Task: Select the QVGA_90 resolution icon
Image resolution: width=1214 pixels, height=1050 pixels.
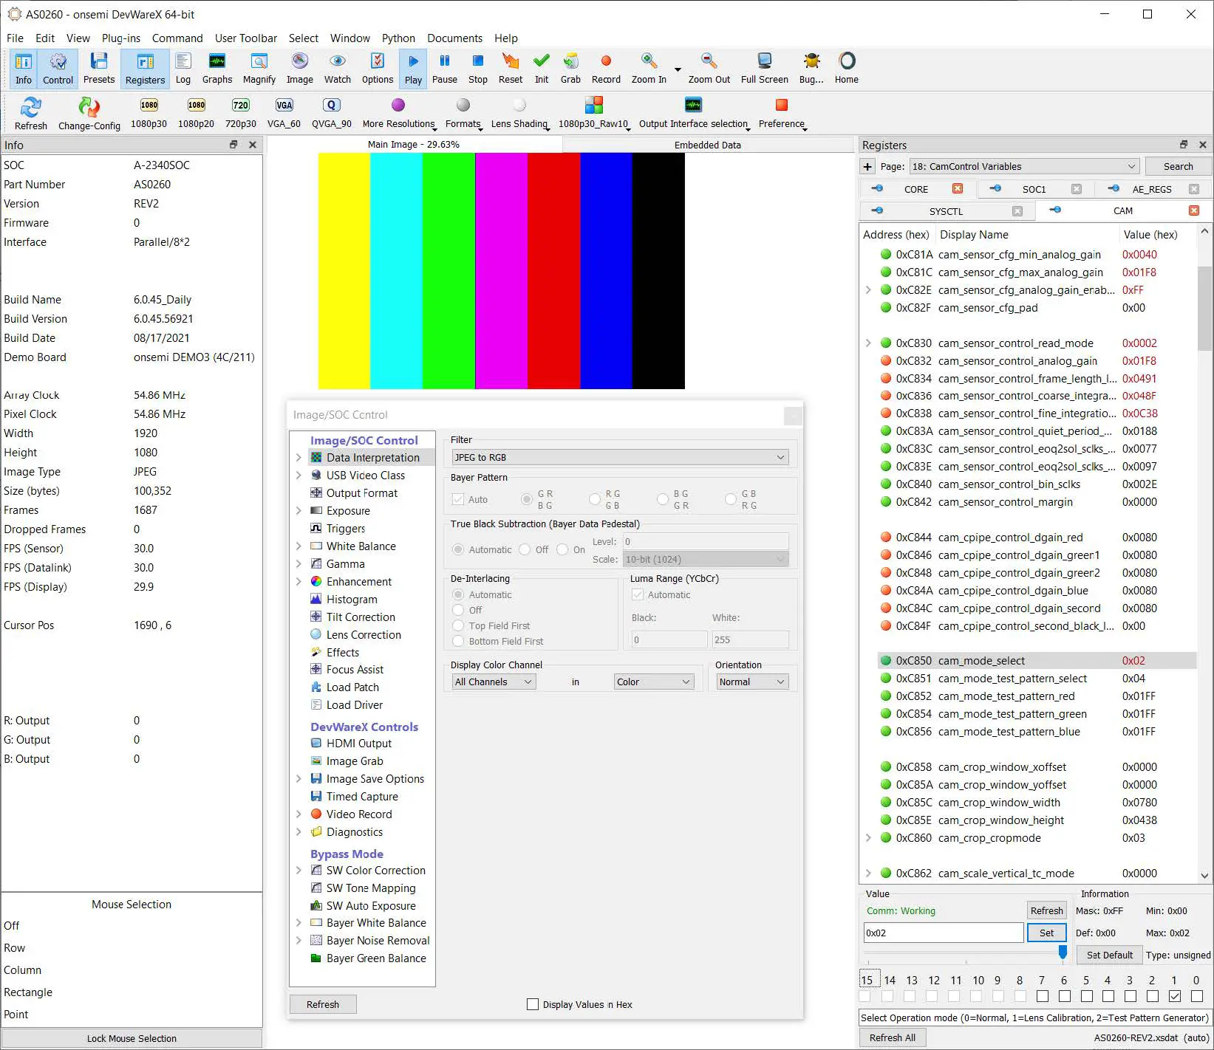Action: click(x=331, y=112)
